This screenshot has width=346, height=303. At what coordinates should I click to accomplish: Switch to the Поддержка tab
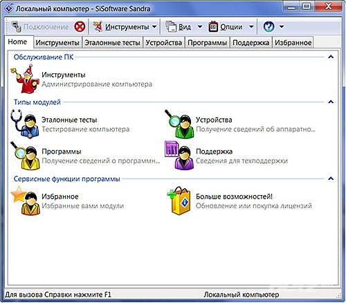[251, 43]
